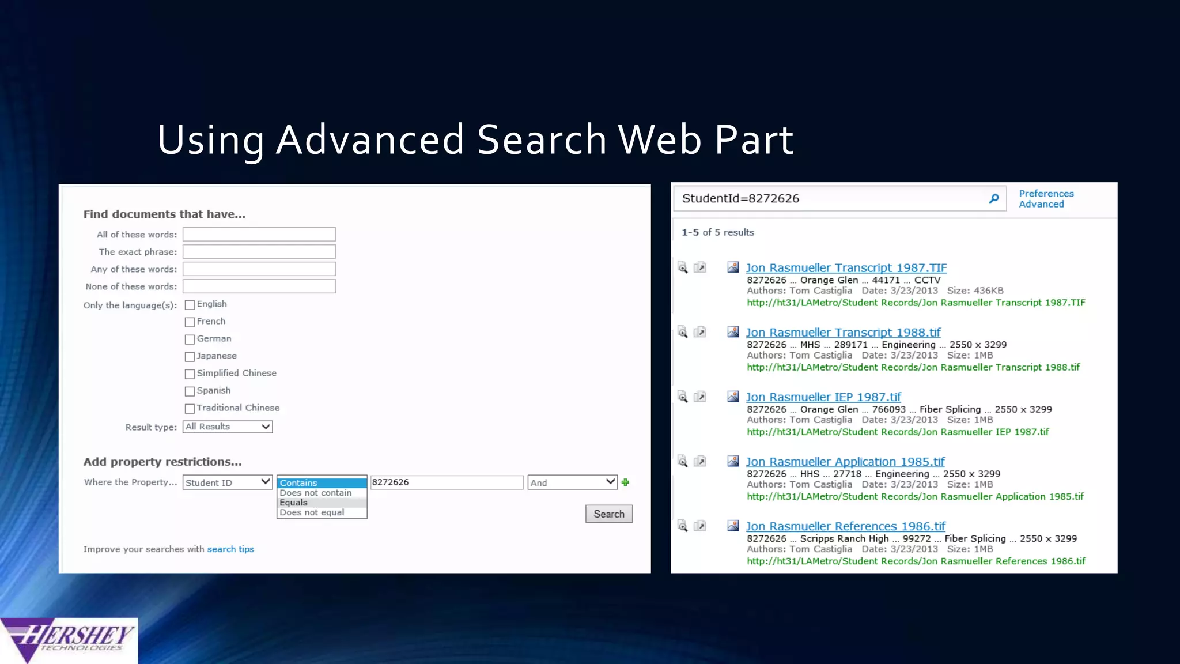Click the property value field containing 8272626
The image size is (1180, 664).
(447, 482)
